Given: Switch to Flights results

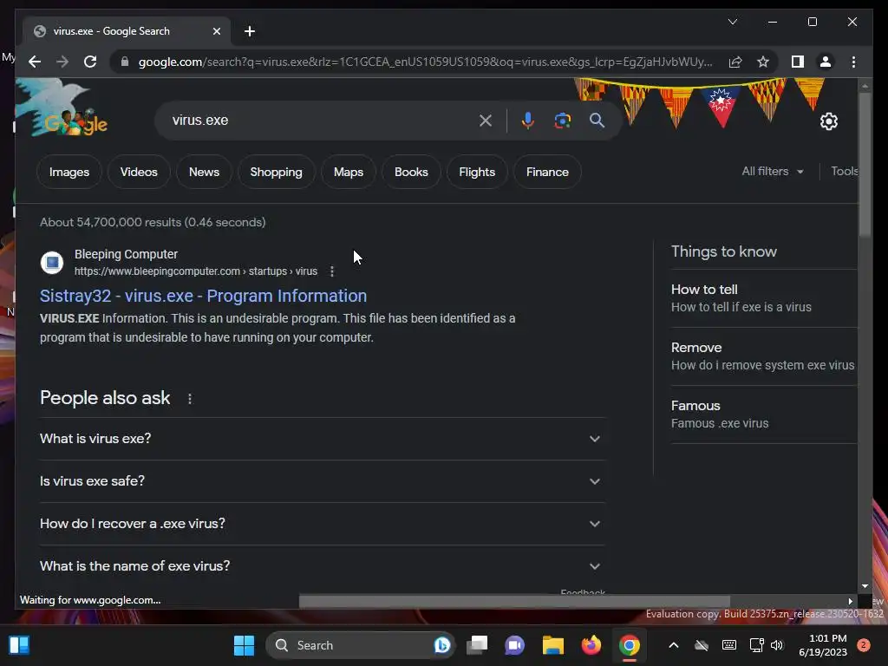Looking at the screenshot, I should [477, 172].
